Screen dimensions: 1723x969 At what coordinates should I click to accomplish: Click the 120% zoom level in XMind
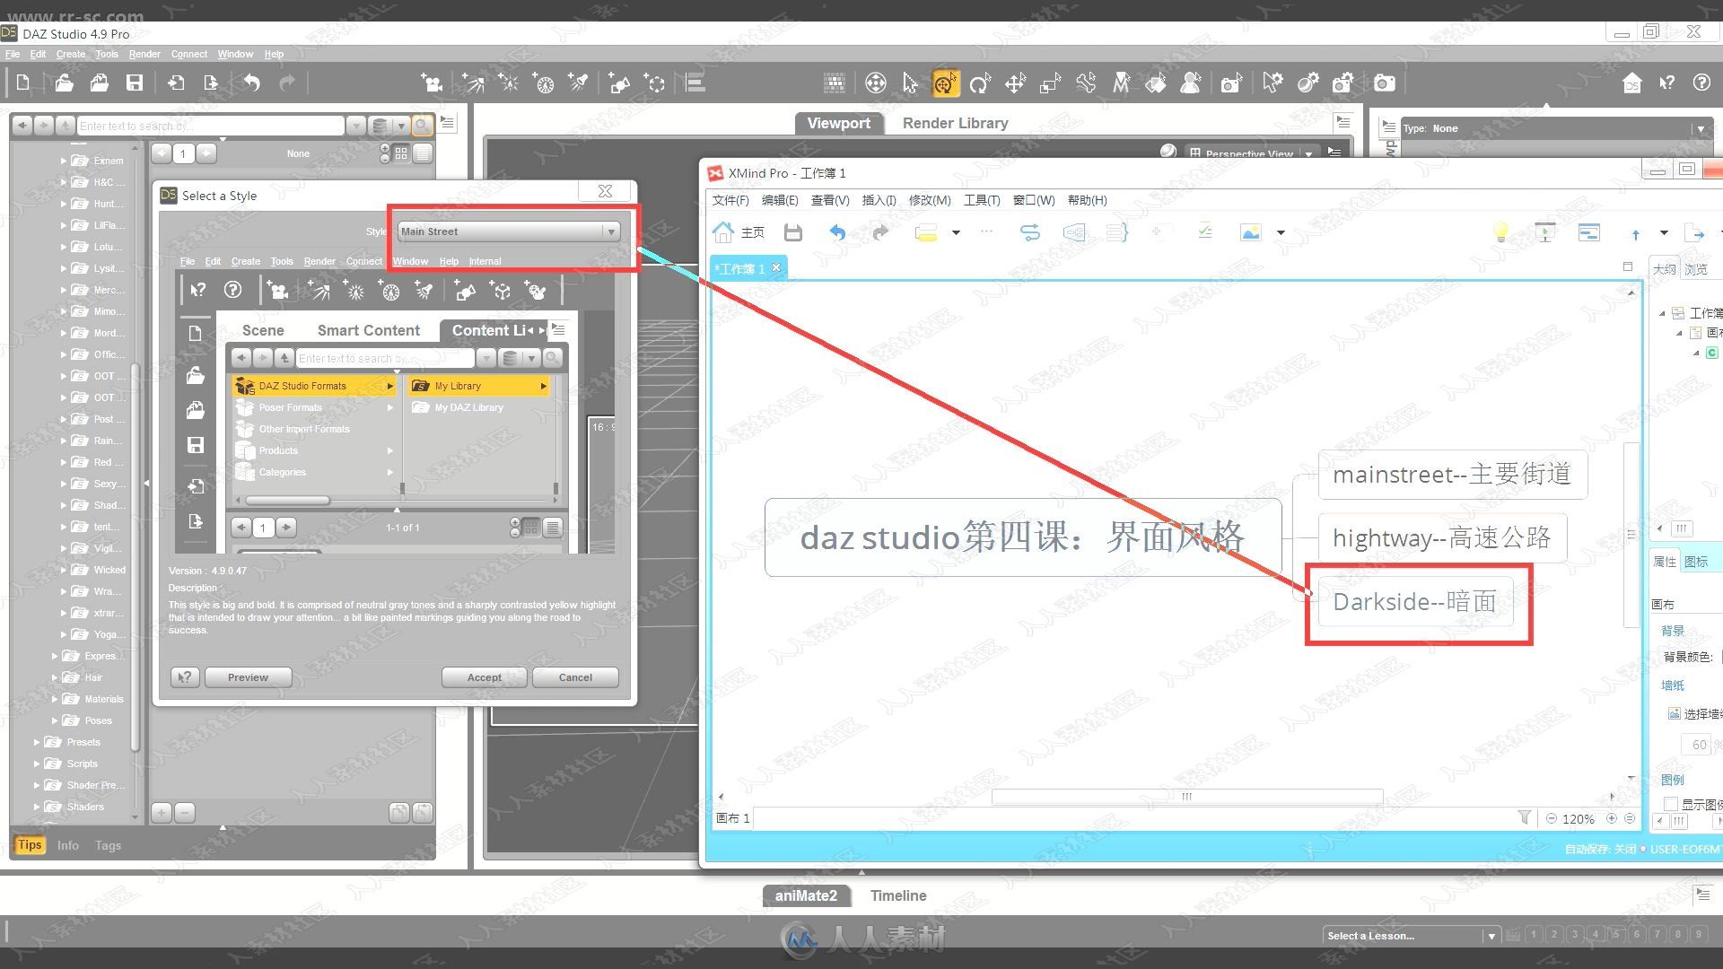click(1578, 819)
